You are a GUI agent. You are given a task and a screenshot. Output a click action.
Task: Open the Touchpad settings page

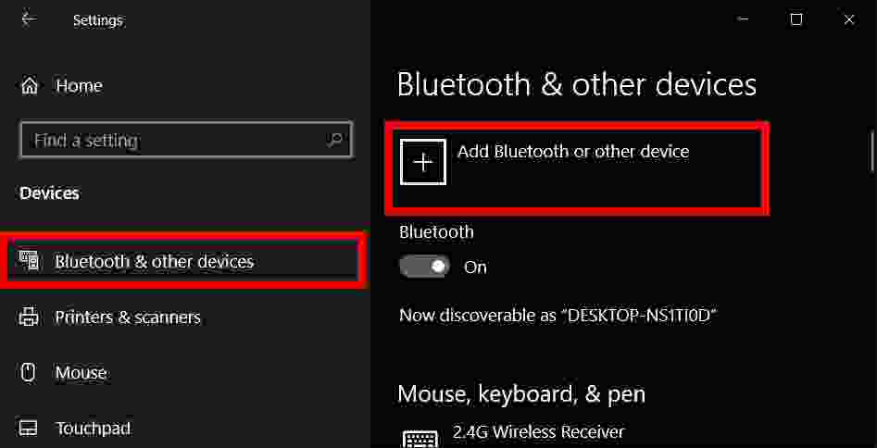(93, 429)
